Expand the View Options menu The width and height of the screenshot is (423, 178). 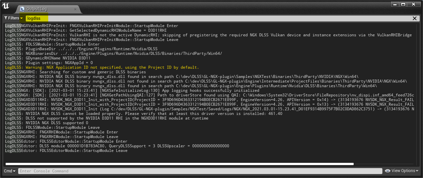[402, 171]
